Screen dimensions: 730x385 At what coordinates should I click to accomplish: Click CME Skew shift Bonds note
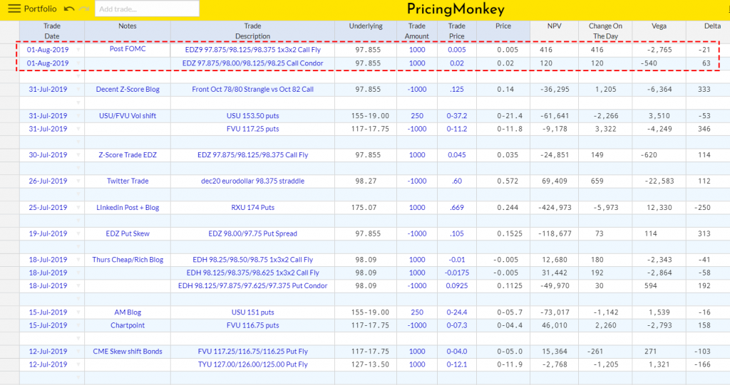pyautogui.click(x=128, y=351)
